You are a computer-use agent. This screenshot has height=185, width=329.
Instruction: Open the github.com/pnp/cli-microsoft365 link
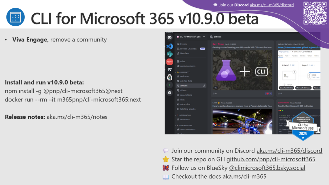coord(271,159)
